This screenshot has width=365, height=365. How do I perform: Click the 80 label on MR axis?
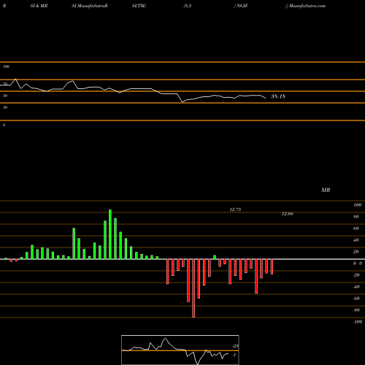tap(356, 217)
